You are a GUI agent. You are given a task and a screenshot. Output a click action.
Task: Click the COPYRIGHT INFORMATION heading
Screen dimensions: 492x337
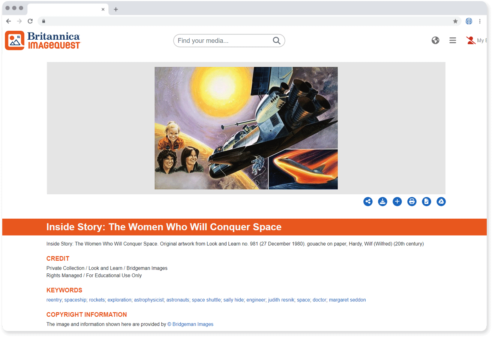pyautogui.click(x=87, y=315)
